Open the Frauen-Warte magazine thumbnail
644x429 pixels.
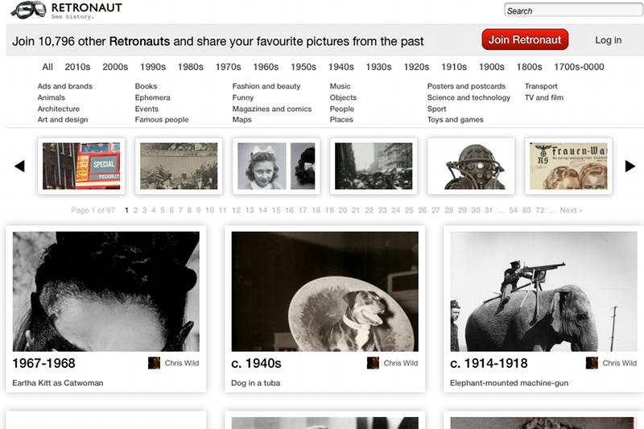[x=568, y=166]
